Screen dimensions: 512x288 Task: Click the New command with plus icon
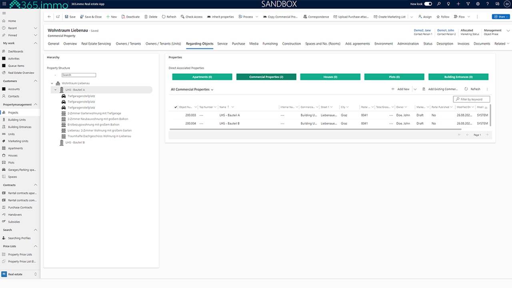(x=112, y=17)
